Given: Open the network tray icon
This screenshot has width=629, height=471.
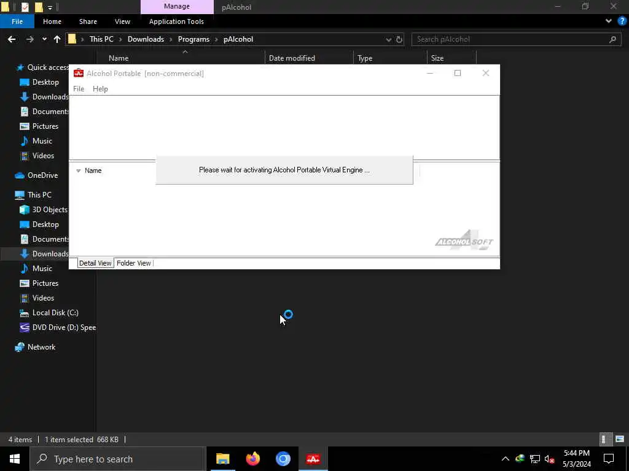Looking at the screenshot, I should pyautogui.click(x=535, y=459).
